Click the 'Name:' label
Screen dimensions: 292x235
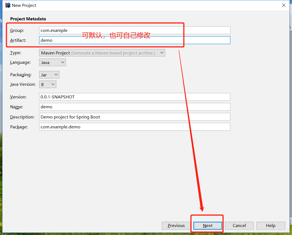pos(16,107)
